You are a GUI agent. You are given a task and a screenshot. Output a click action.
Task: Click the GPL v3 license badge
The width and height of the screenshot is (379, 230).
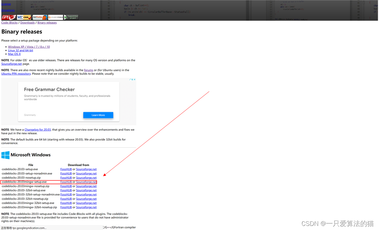pos(9,17)
